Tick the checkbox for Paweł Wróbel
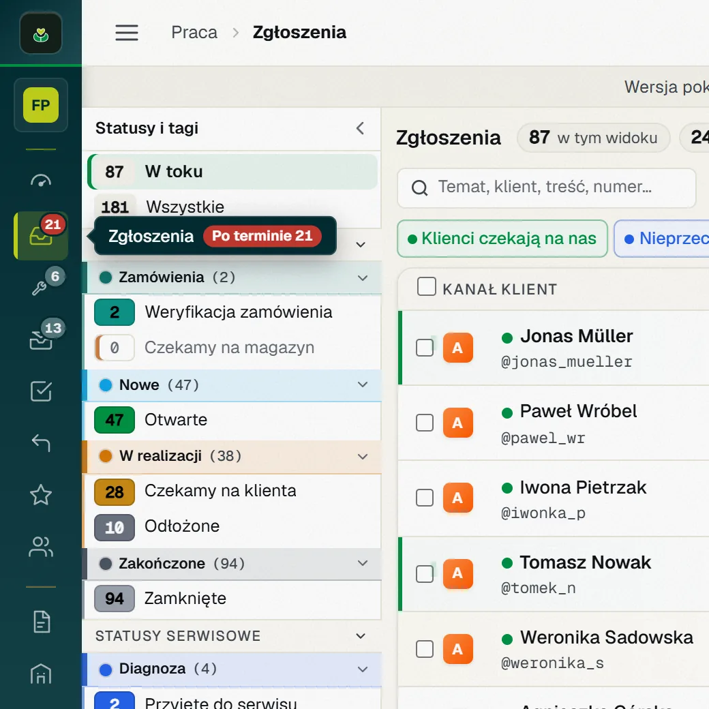Screen dimensions: 709x709 point(425,422)
